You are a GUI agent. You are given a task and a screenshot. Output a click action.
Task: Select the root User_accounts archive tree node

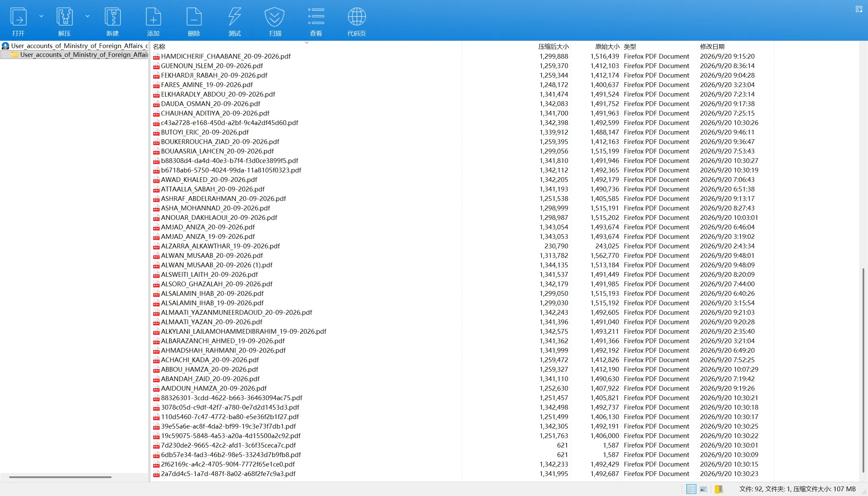point(75,46)
